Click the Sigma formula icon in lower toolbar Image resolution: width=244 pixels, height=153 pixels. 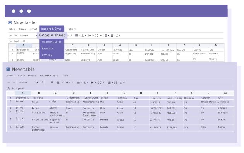click(121, 83)
